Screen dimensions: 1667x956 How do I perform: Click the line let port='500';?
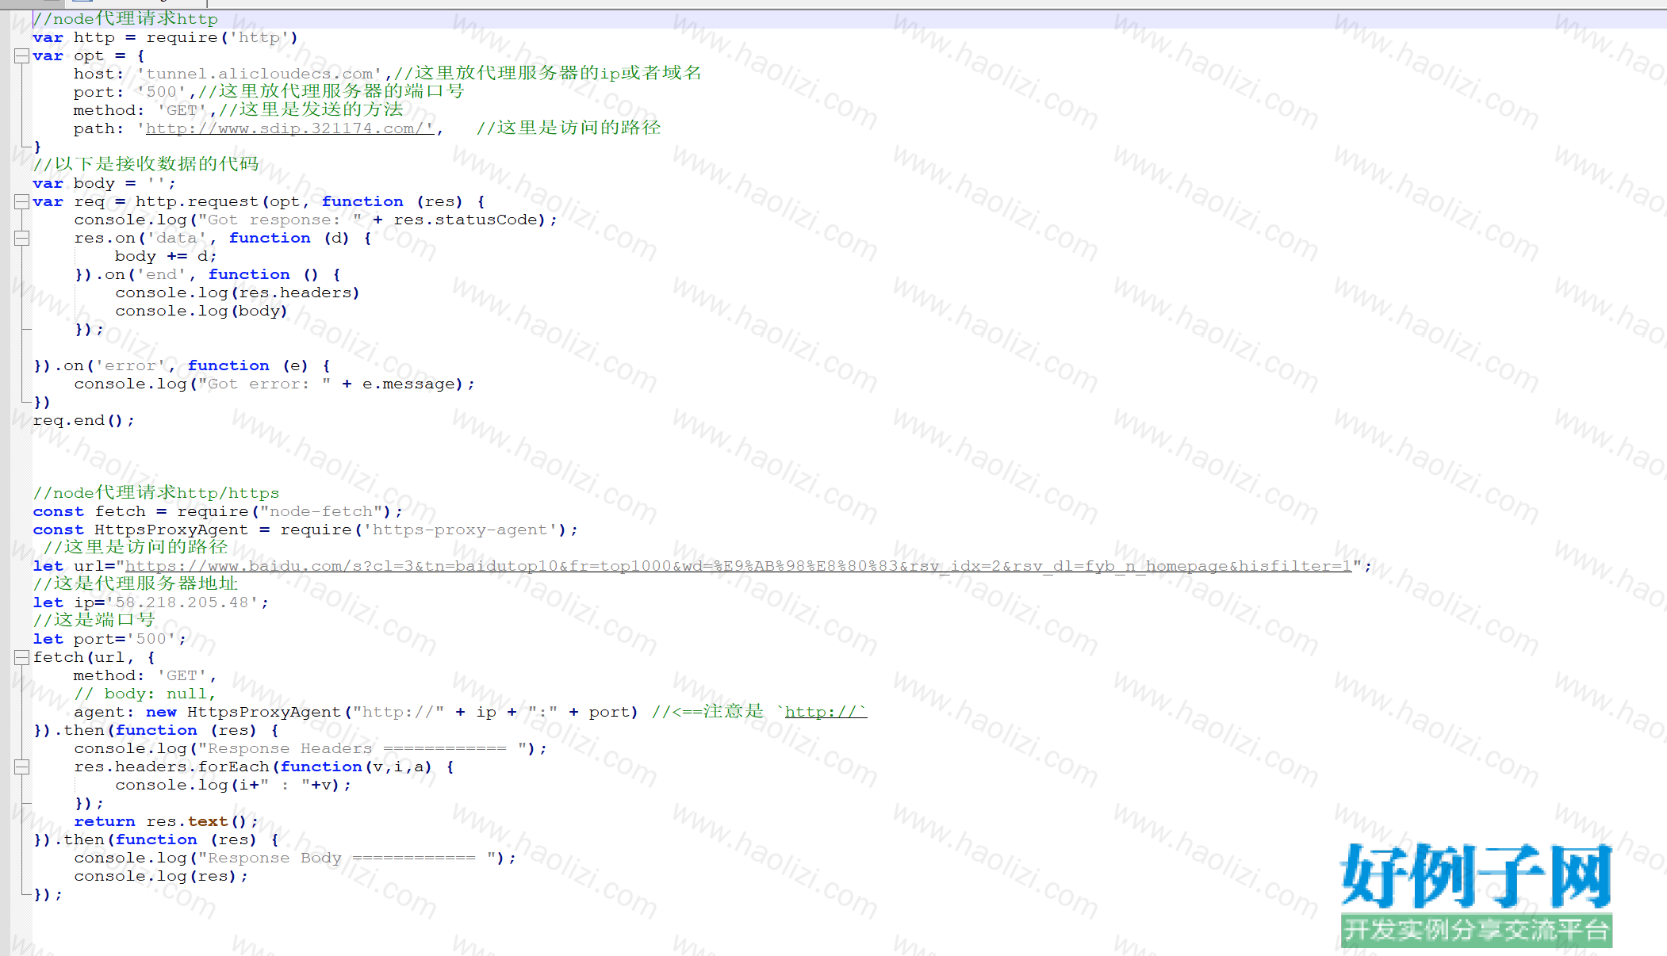109,639
